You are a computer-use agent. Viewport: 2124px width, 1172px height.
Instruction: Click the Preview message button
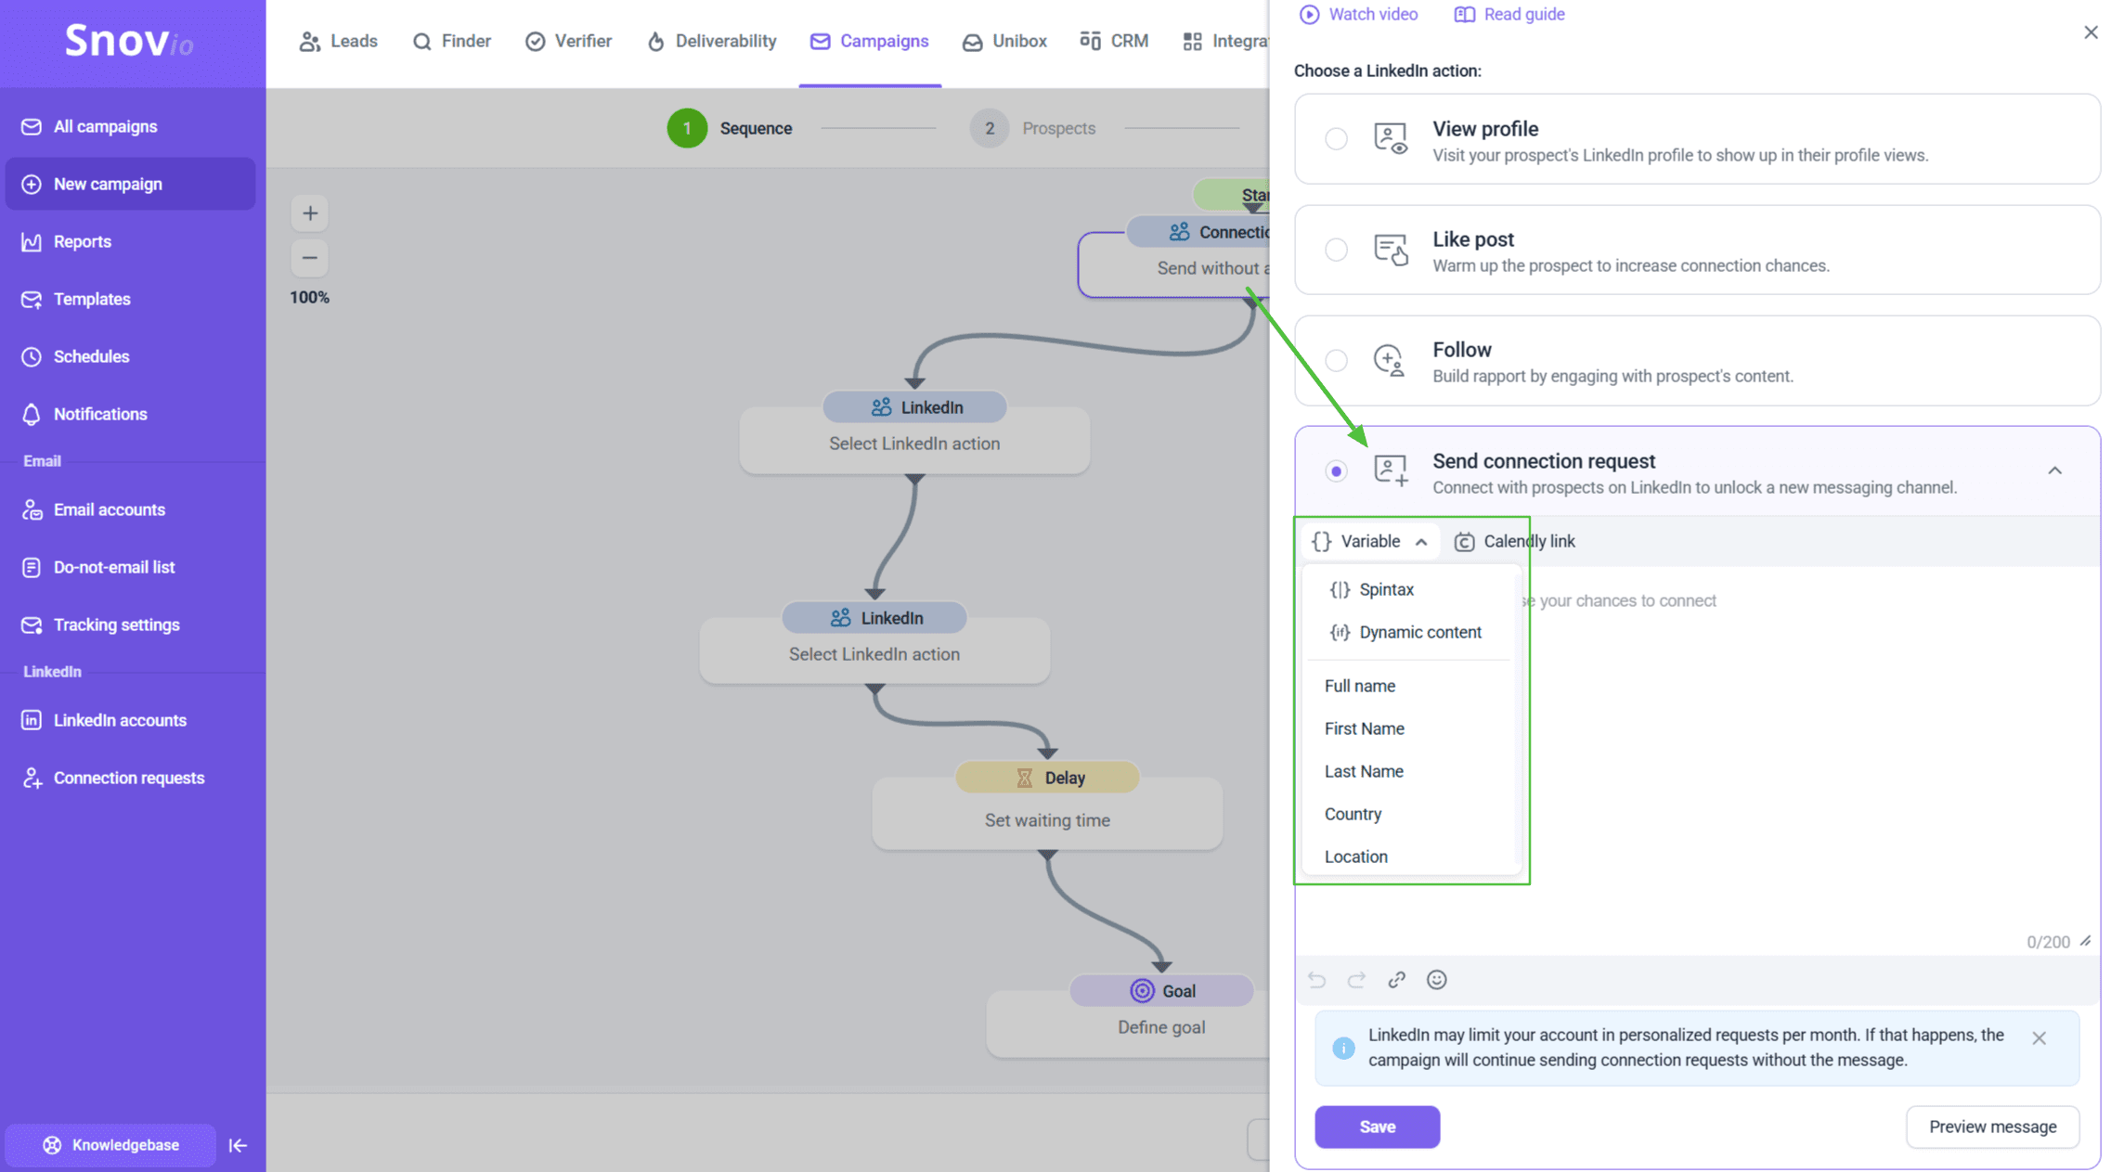pyautogui.click(x=1992, y=1127)
